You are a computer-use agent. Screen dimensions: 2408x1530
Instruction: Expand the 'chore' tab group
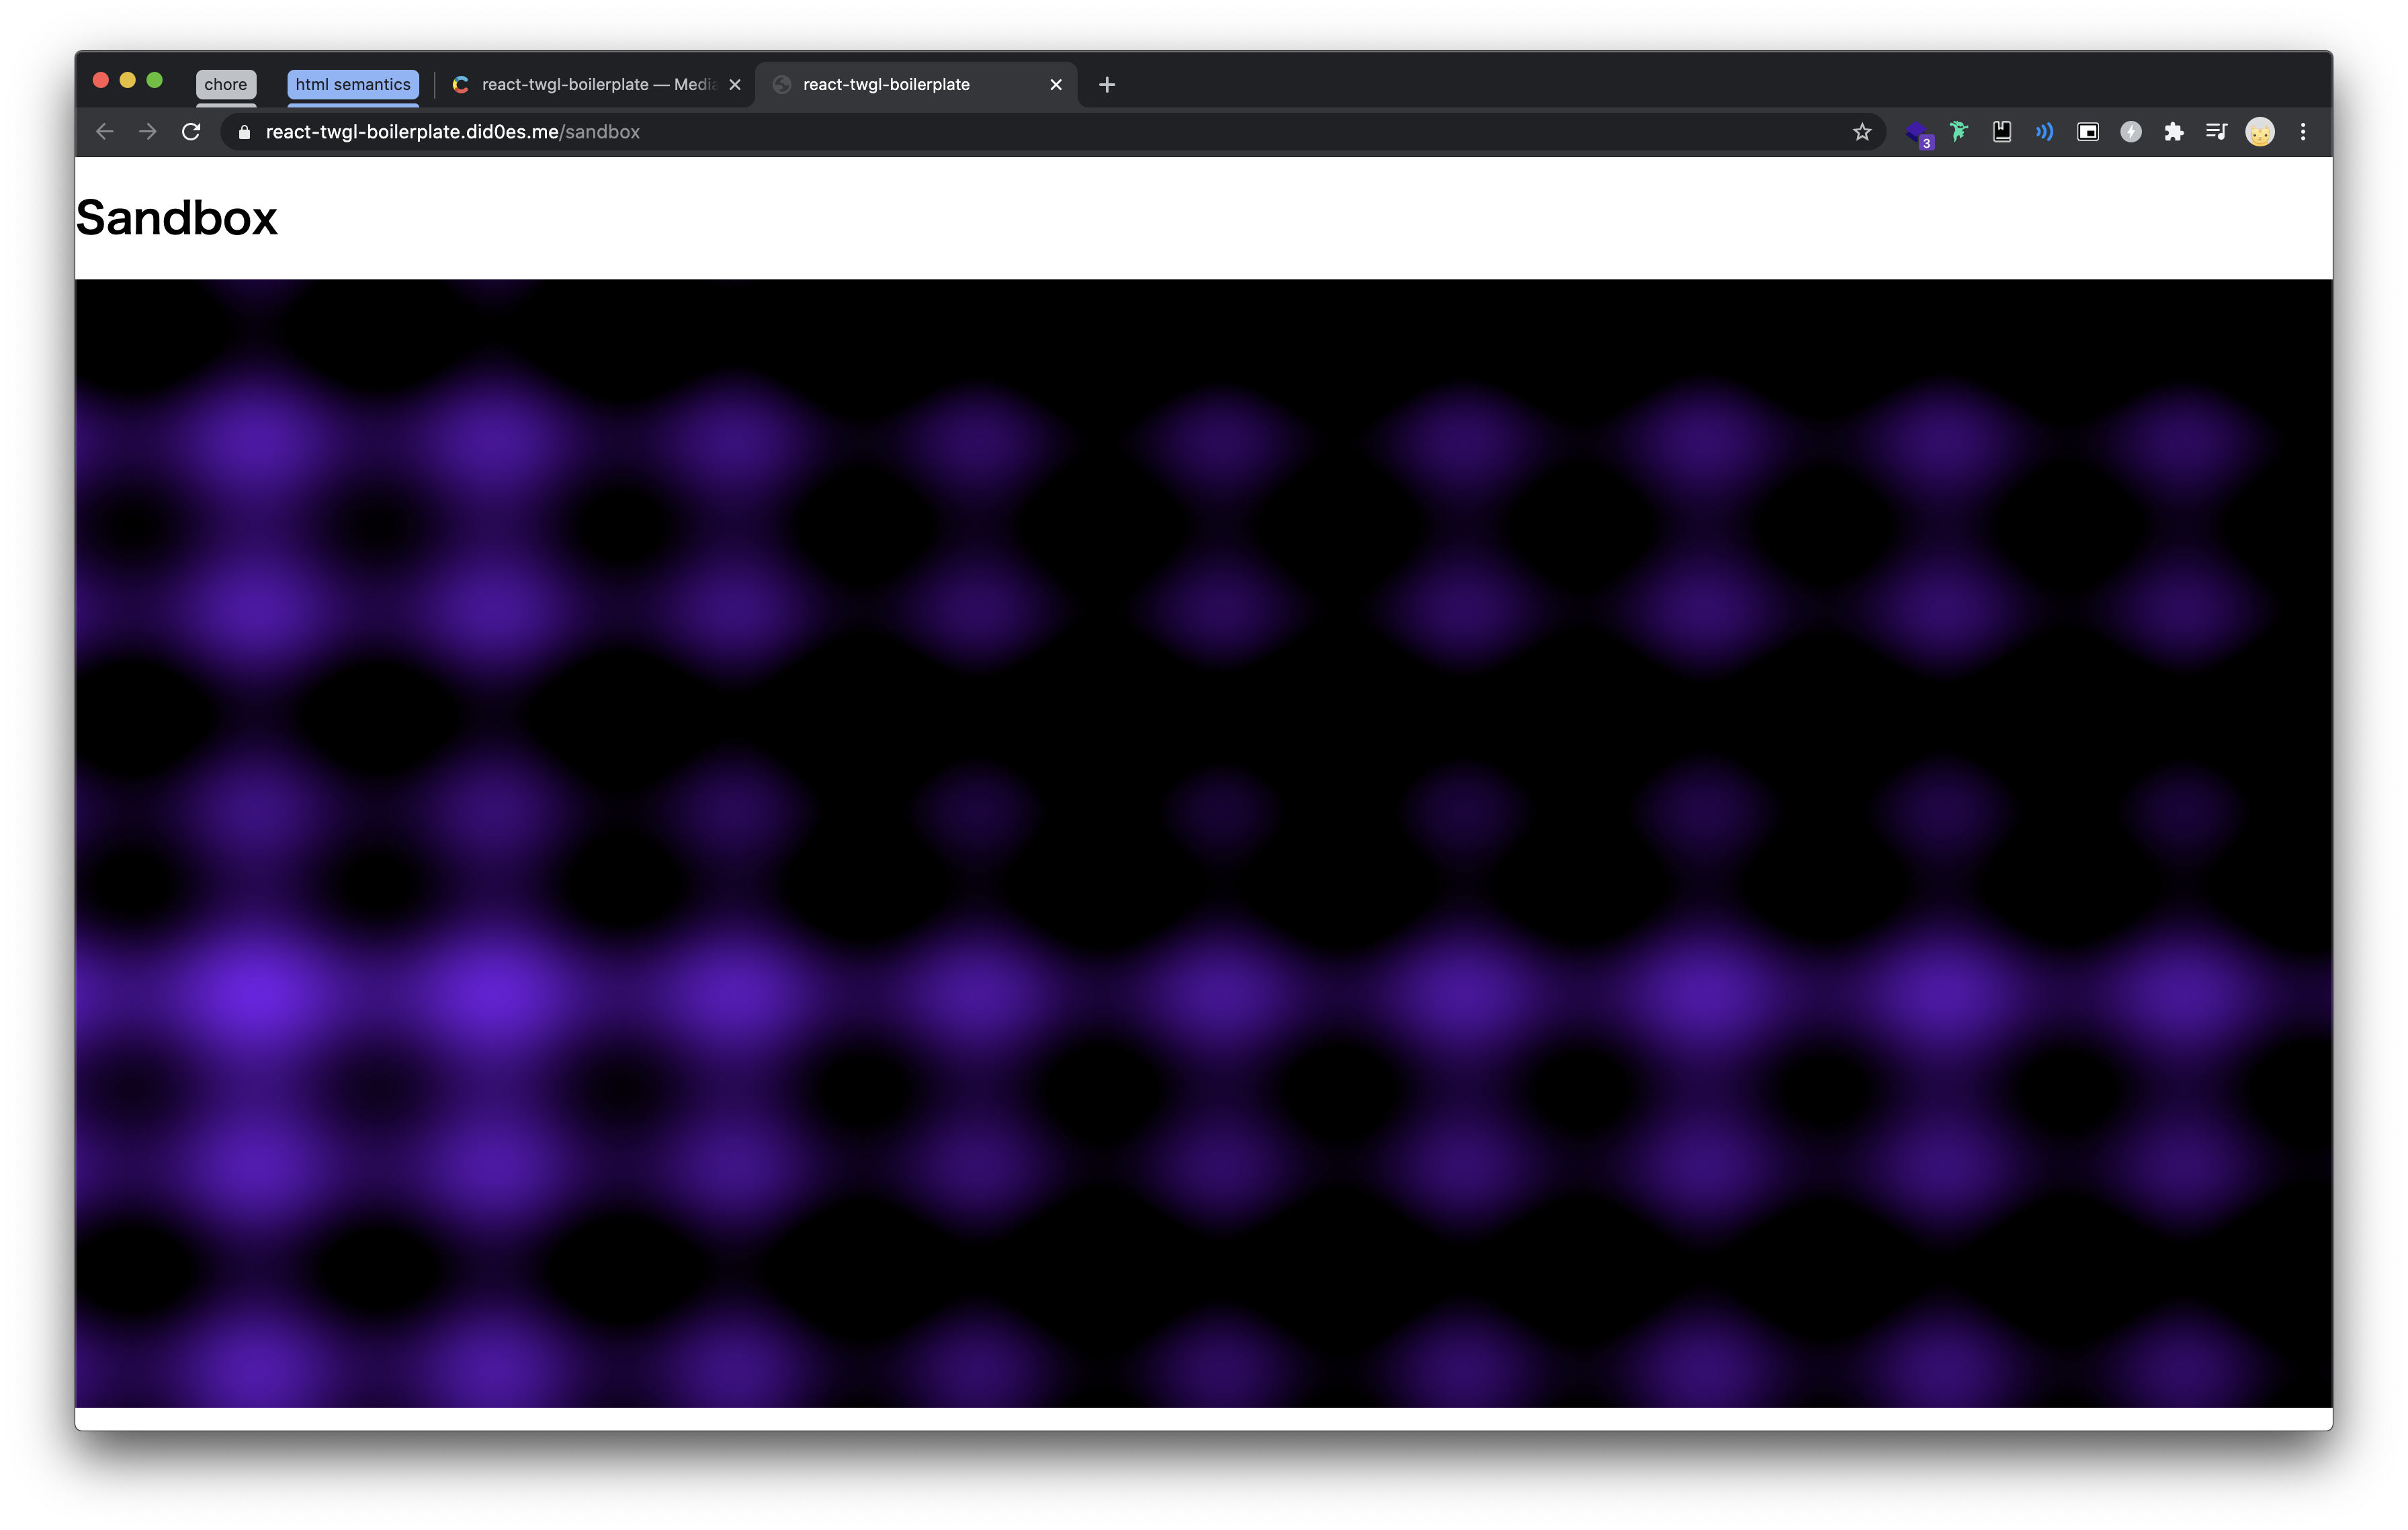226,85
